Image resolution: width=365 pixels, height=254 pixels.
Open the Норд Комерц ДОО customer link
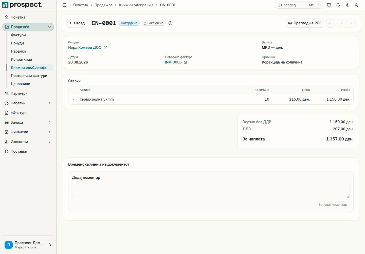(x=85, y=47)
